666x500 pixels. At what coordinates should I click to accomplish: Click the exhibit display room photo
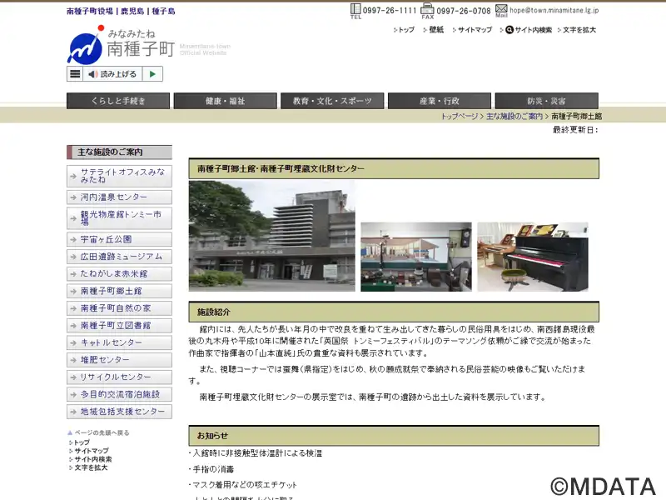(416, 257)
